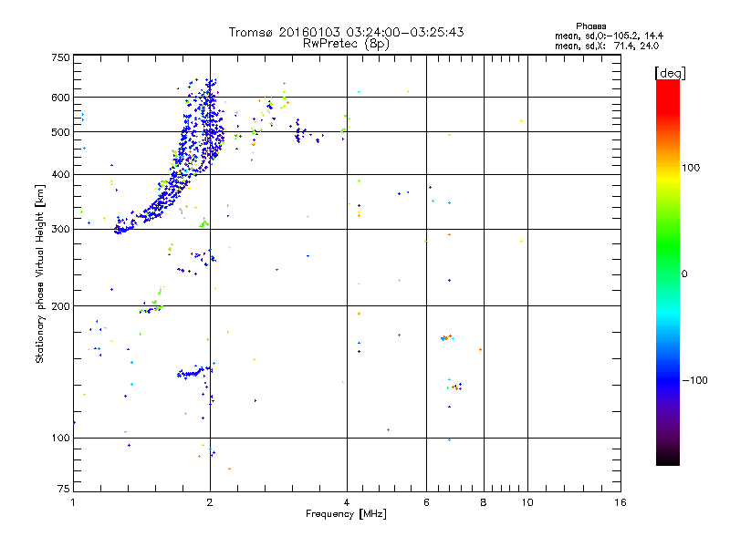Click the x-axis tick label "6"
The image size is (730, 547).
pos(426,502)
